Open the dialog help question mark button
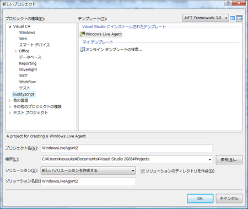This screenshot has height=209, width=248. pyautogui.click(x=228, y=3)
